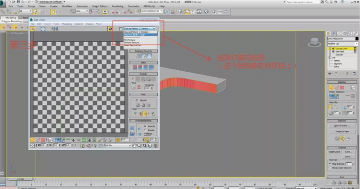Click the zoom magnifier tool in UV editor
This screenshot has height=189, width=360.
[x=139, y=146]
